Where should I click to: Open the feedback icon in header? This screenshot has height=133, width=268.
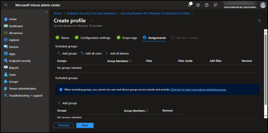[215, 5]
